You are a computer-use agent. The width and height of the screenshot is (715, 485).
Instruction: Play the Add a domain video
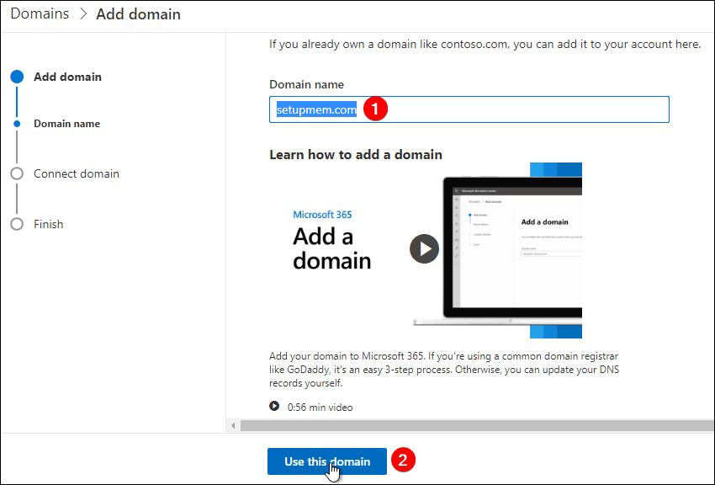coord(424,248)
